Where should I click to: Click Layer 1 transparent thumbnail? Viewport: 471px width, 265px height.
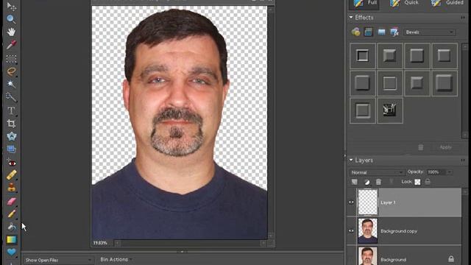point(368,202)
